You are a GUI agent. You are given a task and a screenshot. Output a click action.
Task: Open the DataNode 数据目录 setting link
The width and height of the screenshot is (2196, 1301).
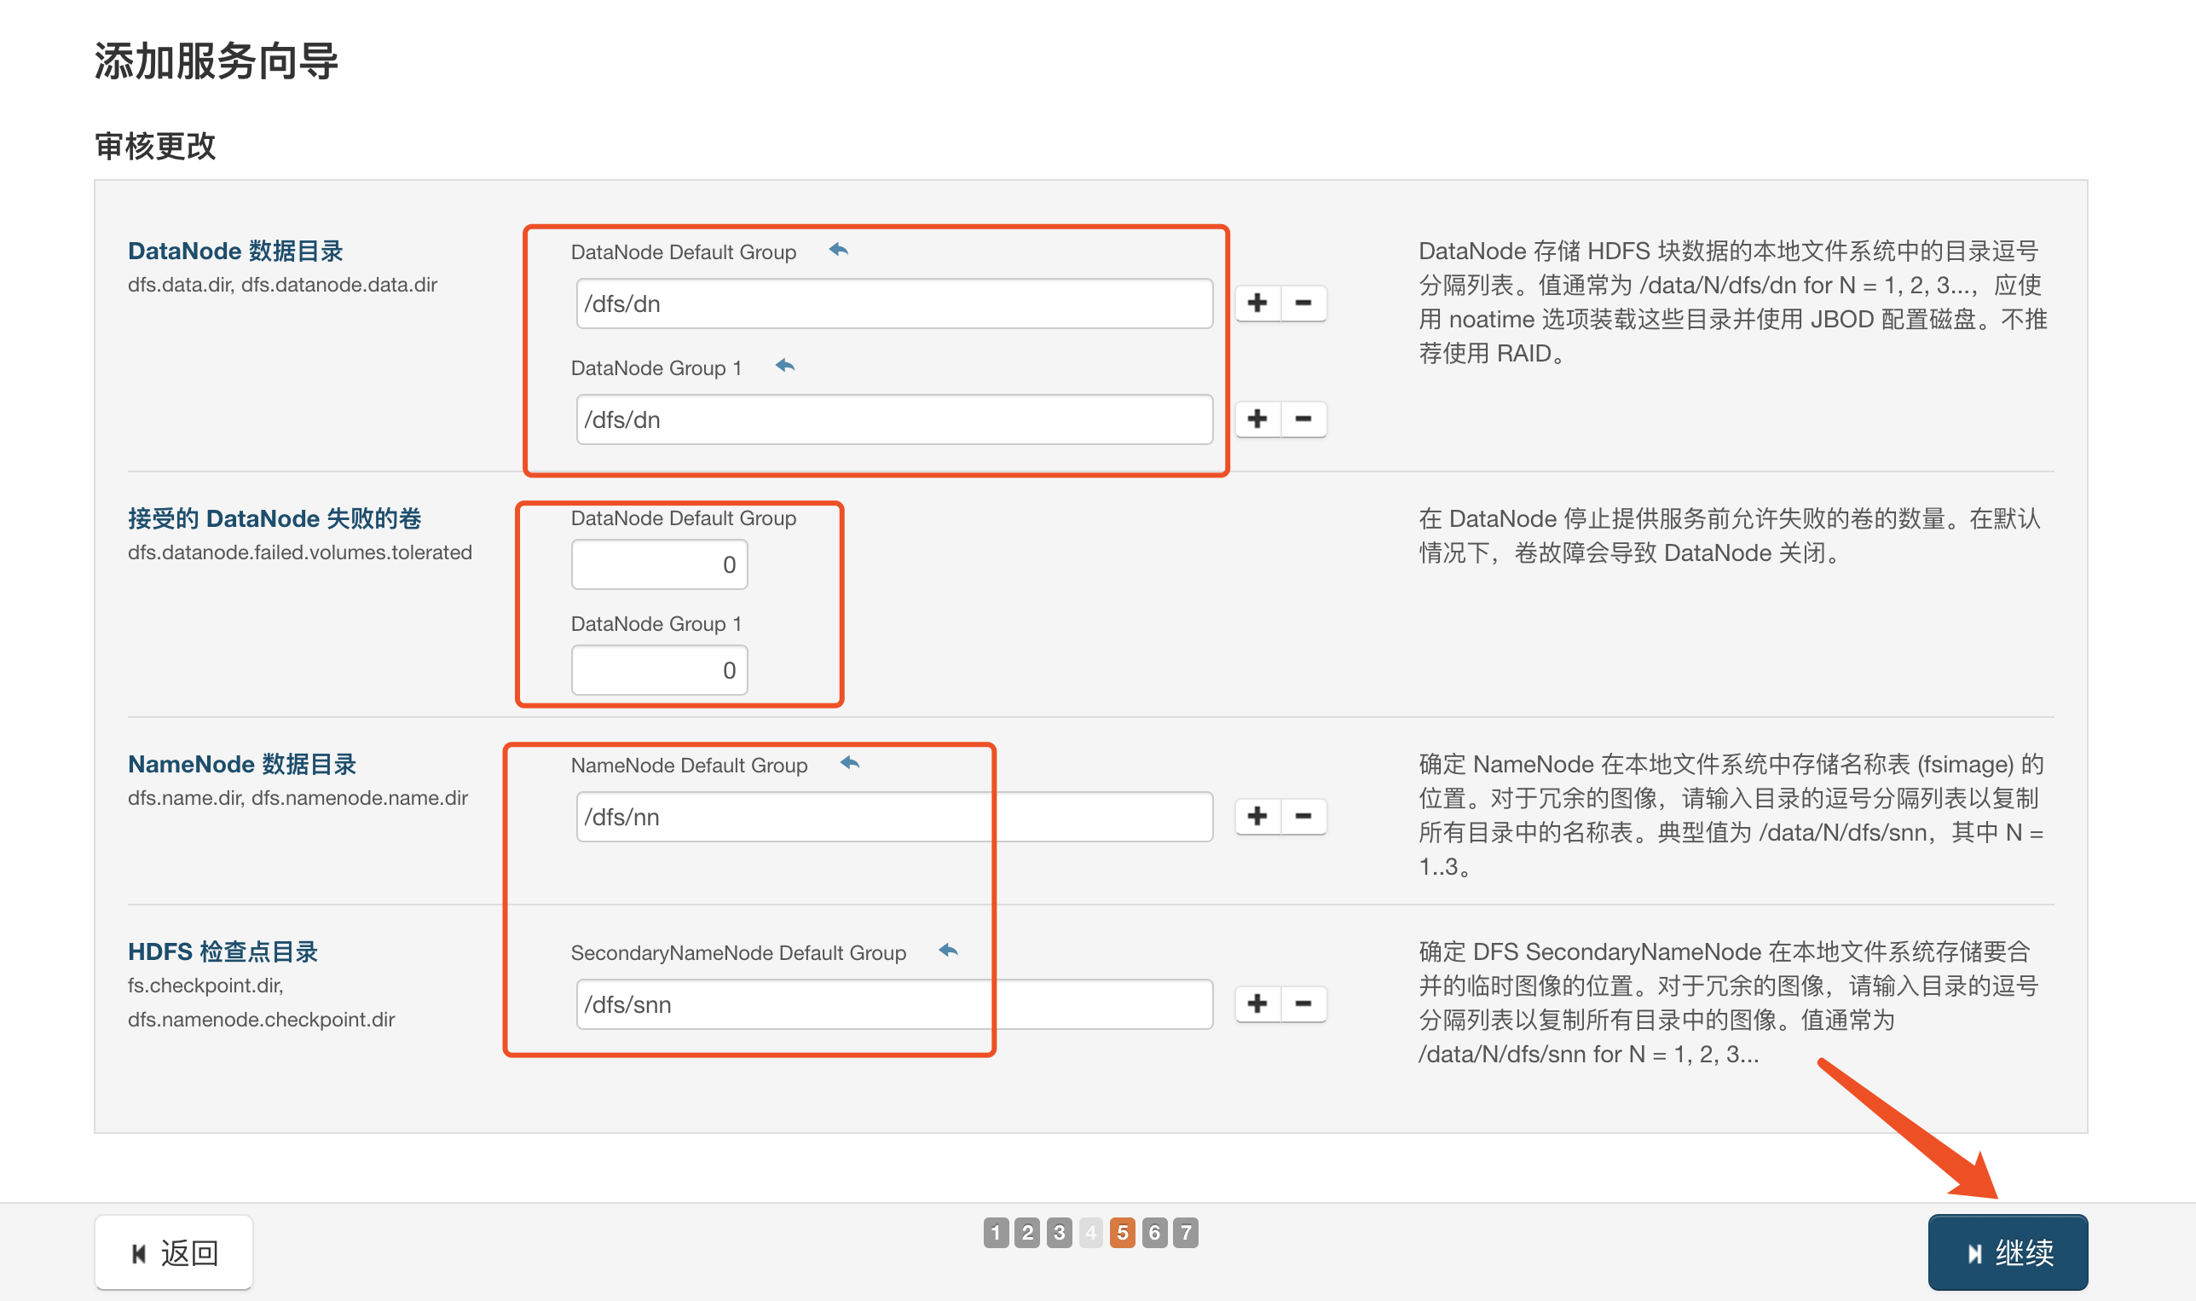[235, 251]
